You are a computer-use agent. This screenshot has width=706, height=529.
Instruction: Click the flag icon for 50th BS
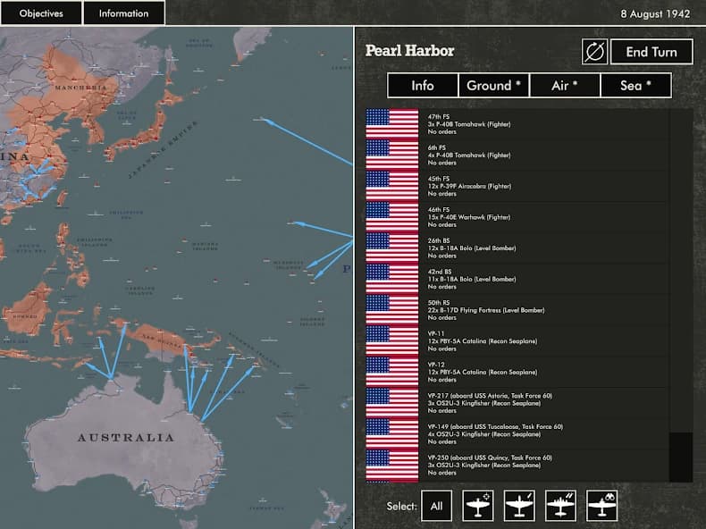pyautogui.click(x=391, y=309)
